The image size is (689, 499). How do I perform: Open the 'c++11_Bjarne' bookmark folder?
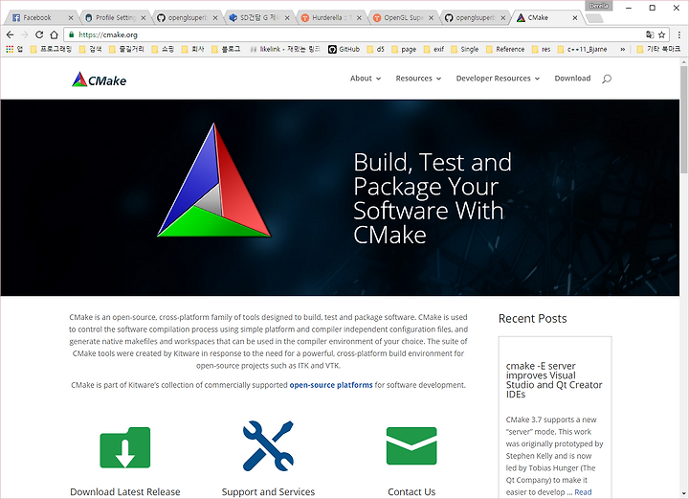(582, 49)
